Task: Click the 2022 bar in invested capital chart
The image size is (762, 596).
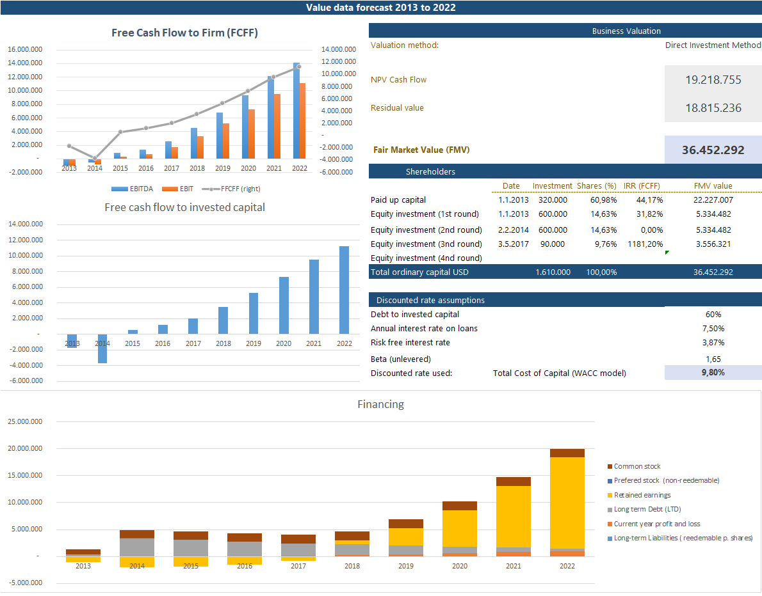Action: (345, 290)
